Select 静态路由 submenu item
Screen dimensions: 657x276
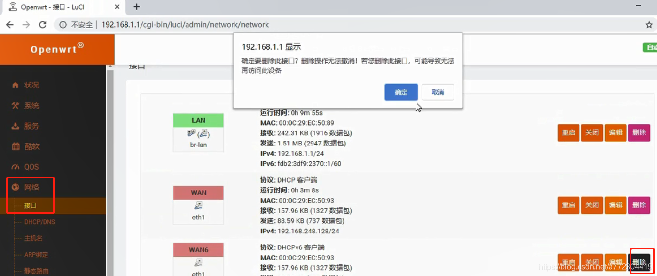point(36,271)
